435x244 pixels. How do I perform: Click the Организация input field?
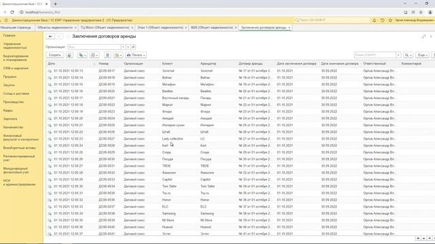tap(94, 47)
